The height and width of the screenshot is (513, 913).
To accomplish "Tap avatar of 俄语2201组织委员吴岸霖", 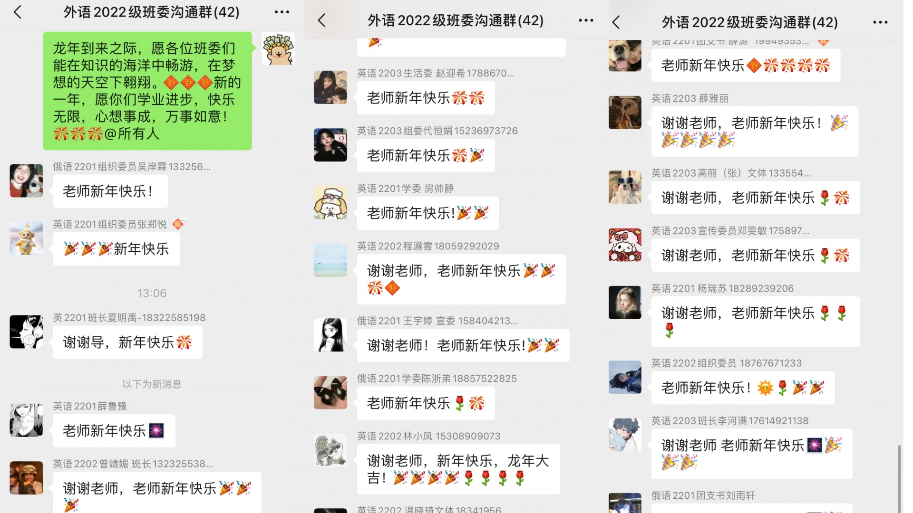I will [x=26, y=180].
